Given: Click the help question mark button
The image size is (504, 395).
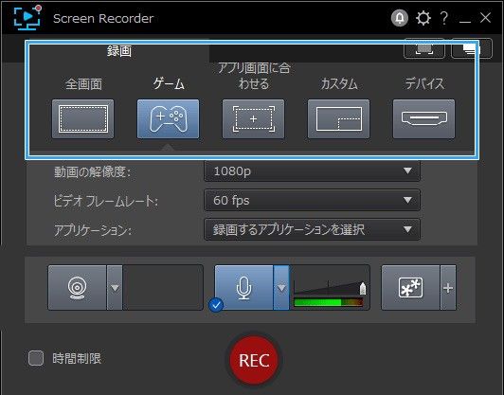Looking at the screenshot, I should click(444, 18).
